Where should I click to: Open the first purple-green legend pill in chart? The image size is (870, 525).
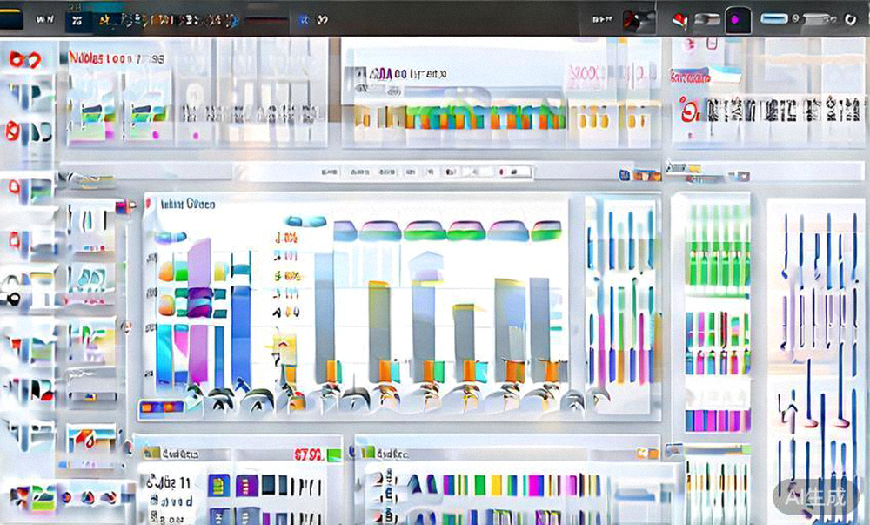click(x=380, y=231)
